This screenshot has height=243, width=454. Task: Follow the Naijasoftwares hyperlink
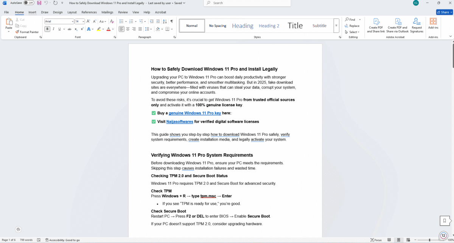179,121
